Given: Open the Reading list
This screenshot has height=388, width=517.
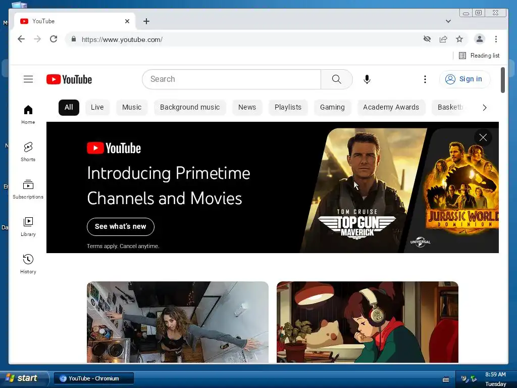Looking at the screenshot, I should (479, 56).
